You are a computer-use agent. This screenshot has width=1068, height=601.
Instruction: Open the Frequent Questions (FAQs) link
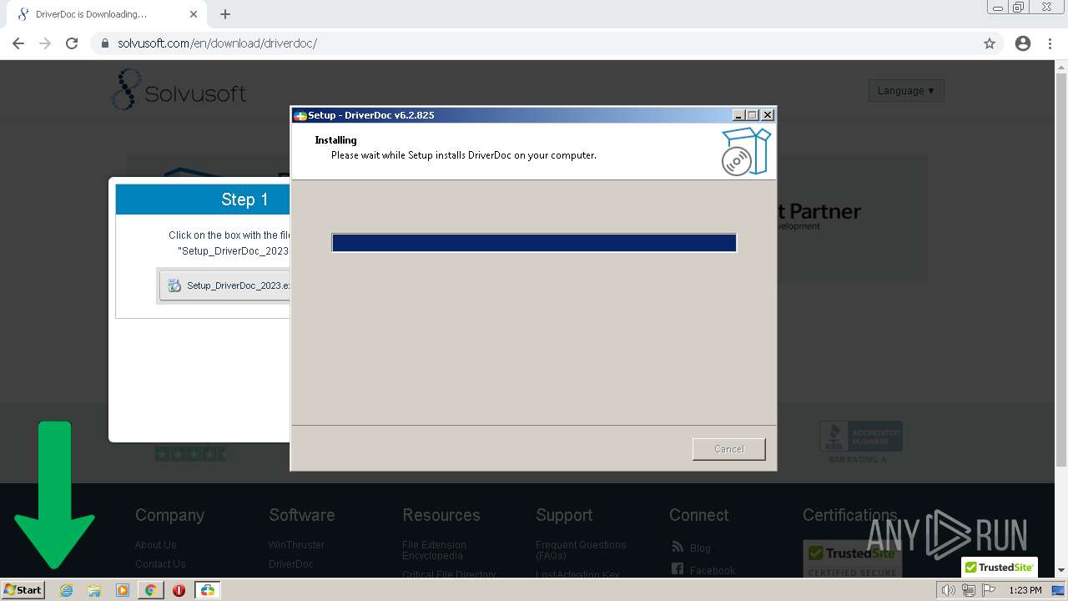point(581,550)
